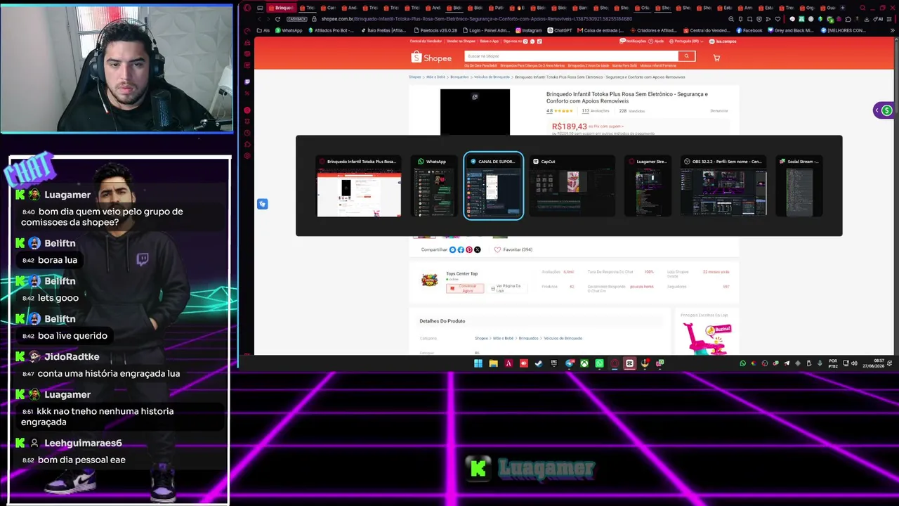Click the 'Denunciar' report link
Viewport: 899px width, 506px height.
point(719,111)
